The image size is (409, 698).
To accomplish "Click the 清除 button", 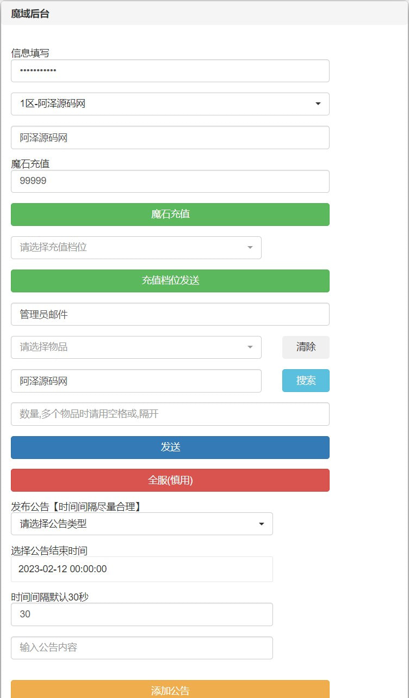I will pyautogui.click(x=306, y=347).
